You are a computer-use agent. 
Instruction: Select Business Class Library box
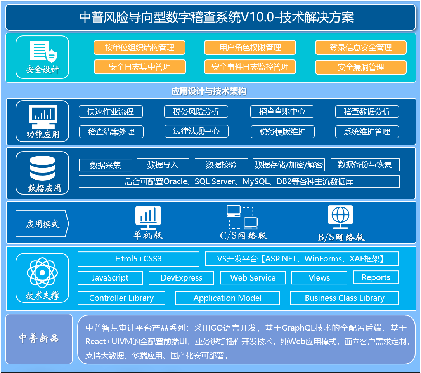pos(345,298)
